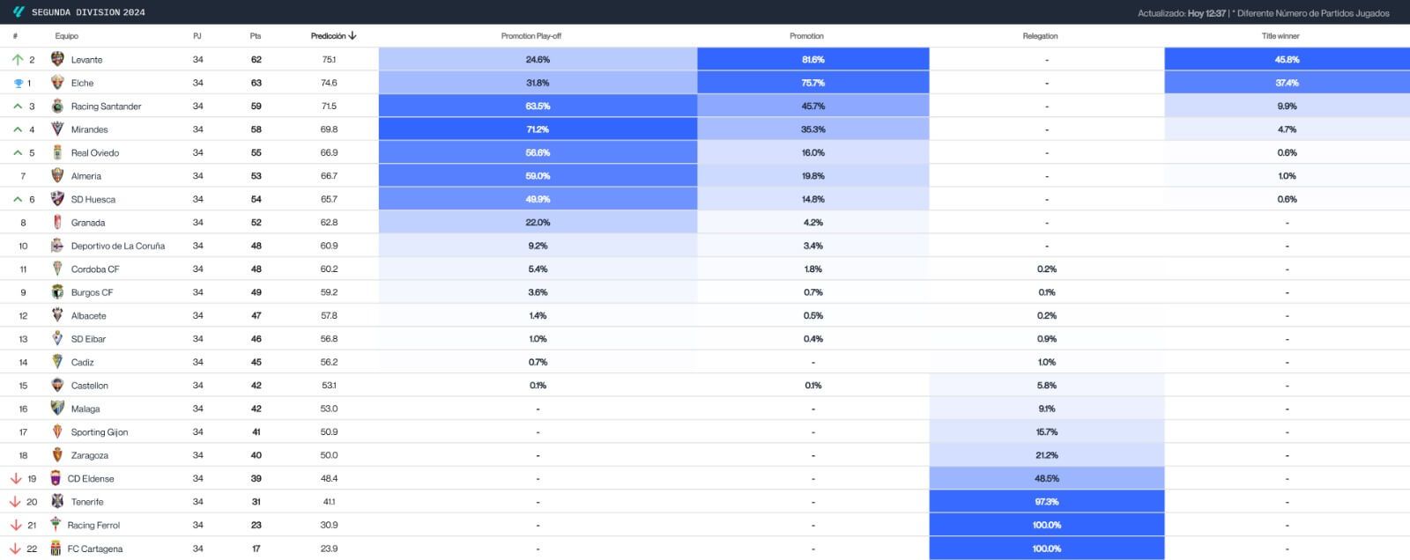Click the FC Cartagena club crest
Image resolution: width=1410 pixels, height=560 pixels.
[x=56, y=549]
